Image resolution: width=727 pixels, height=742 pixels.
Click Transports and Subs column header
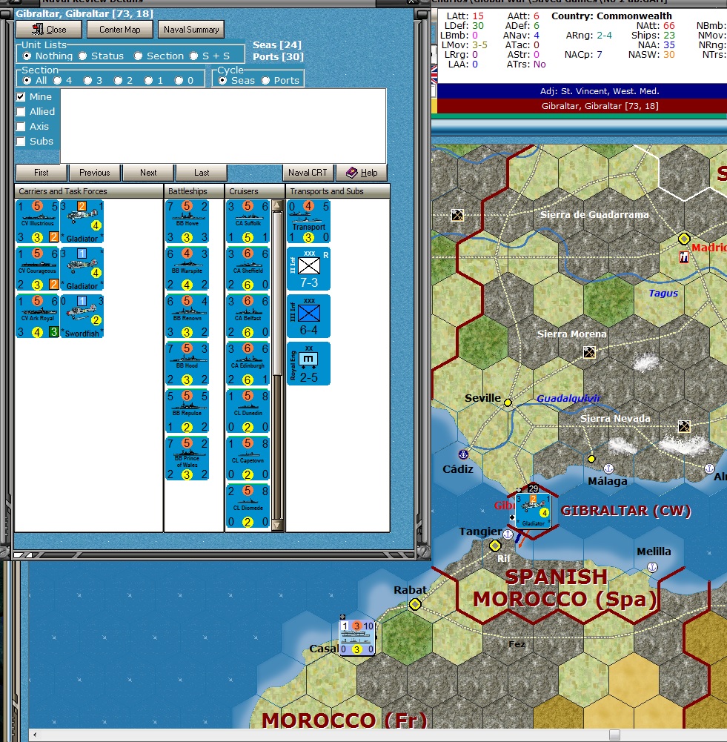[338, 191]
